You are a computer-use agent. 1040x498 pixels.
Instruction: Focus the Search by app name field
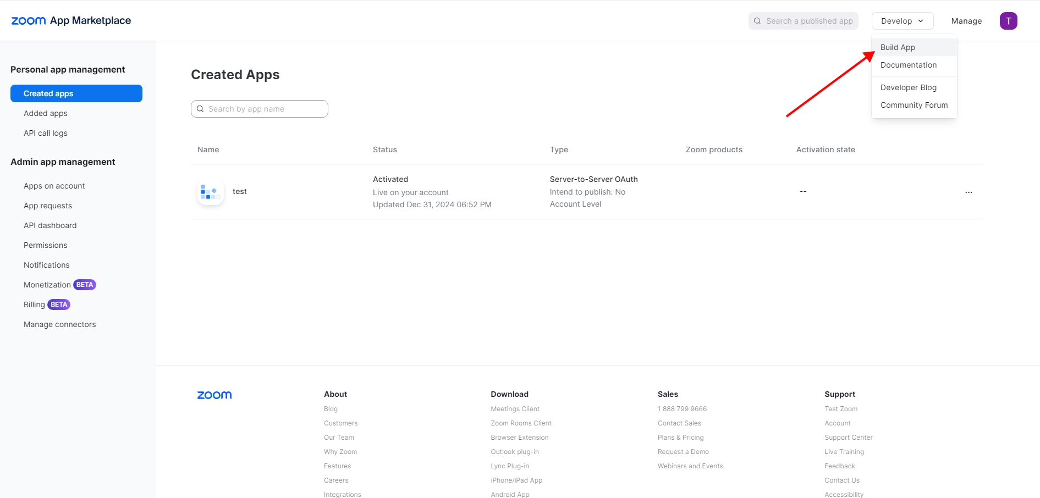tap(260, 109)
